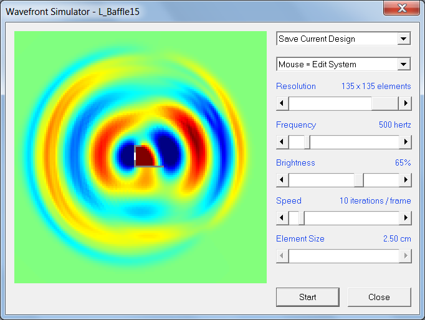Image resolution: width=425 pixels, height=320 pixels.
Task: Decrease Frequency with left arrow
Action: [x=282, y=141]
